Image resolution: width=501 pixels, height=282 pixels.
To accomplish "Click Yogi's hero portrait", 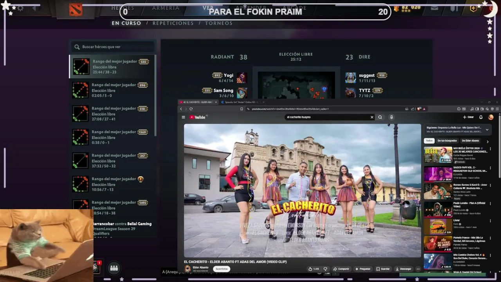I will click(x=241, y=78).
